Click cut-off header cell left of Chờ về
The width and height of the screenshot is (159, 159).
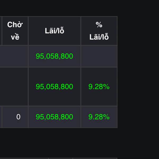[x=1, y=31]
